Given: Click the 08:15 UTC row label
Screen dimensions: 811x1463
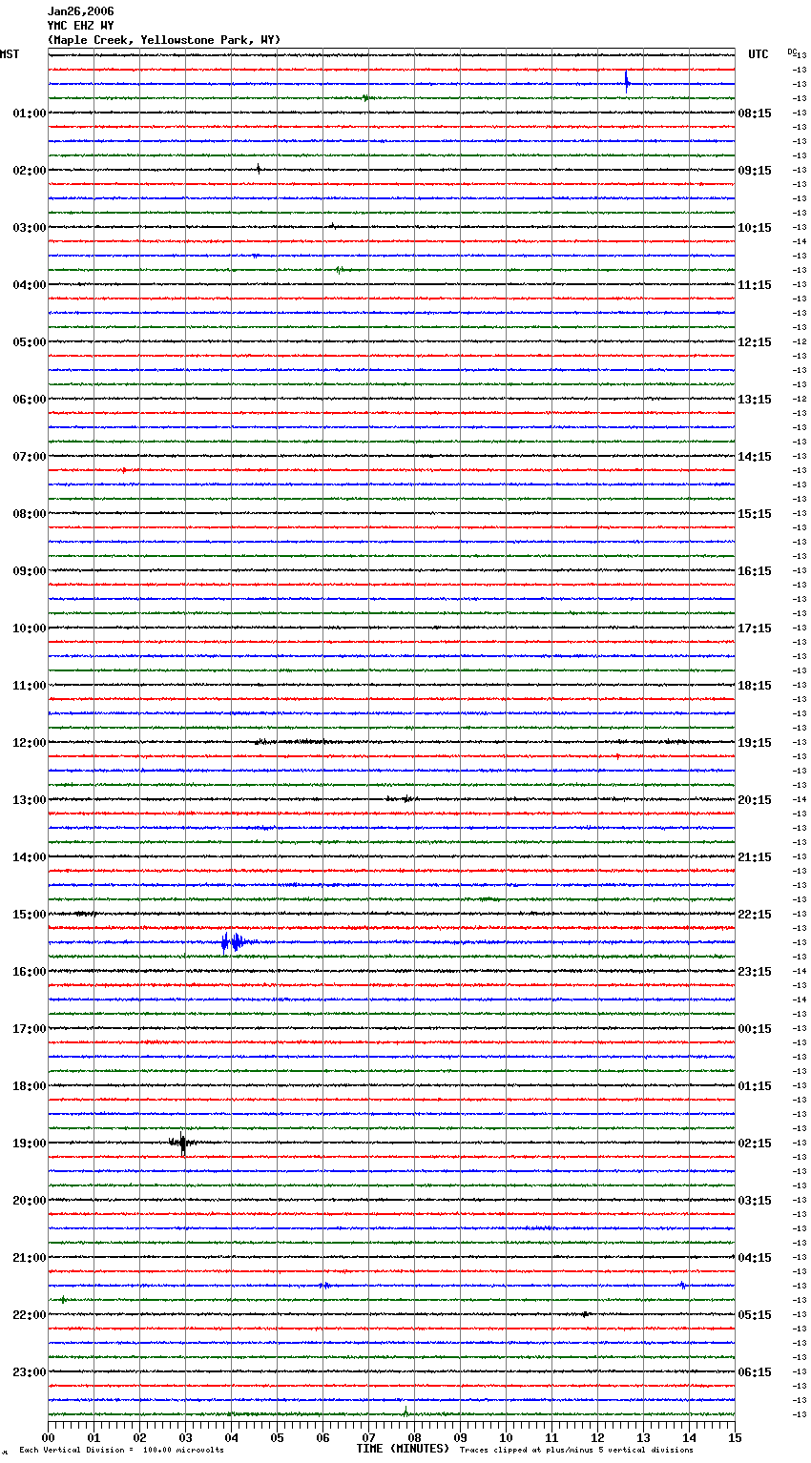Looking at the screenshot, I should [755, 113].
